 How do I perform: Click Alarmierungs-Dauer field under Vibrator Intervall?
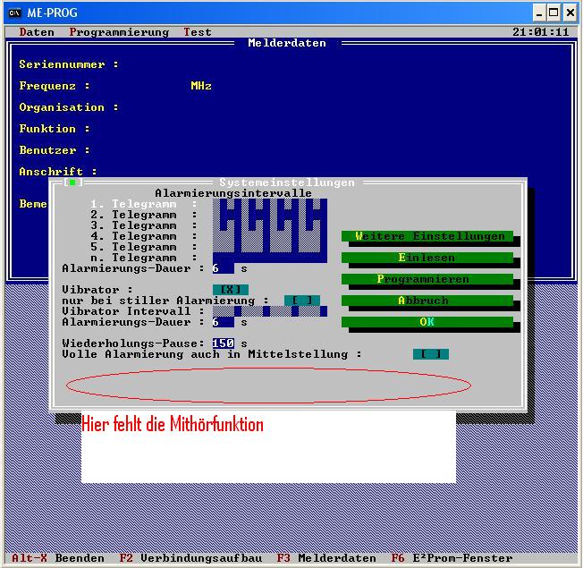tap(223, 322)
